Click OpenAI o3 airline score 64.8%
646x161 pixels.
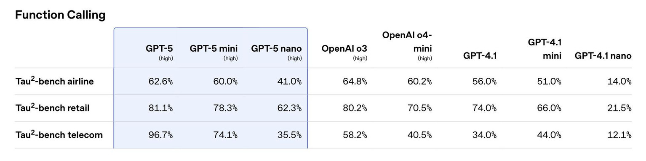pos(355,81)
